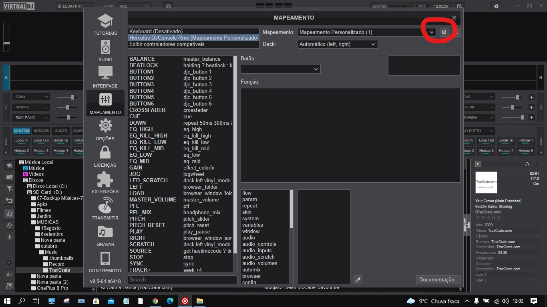Image resolution: width=547 pixels, height=307 pixels.
Task: Click right deck Hotcue 5 pad
Action: click(526, 151)
